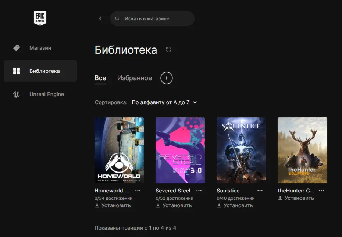Open theHunter three-dot options menu
Screen dimensions: 342x237
[321, 191]
